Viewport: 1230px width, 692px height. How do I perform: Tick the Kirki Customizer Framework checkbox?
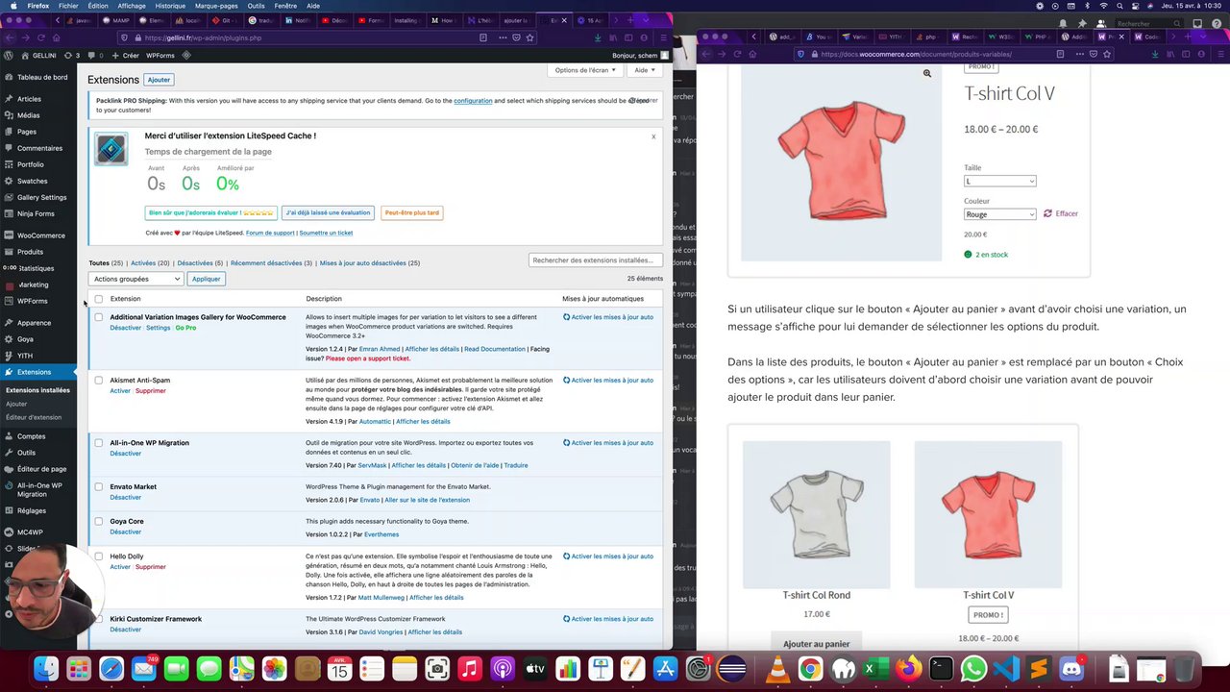pos(98,619)
